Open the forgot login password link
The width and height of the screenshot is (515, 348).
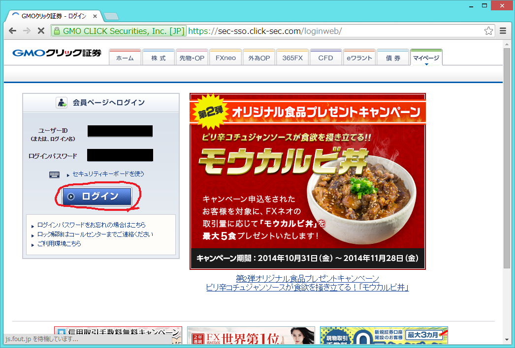point(91,225)
